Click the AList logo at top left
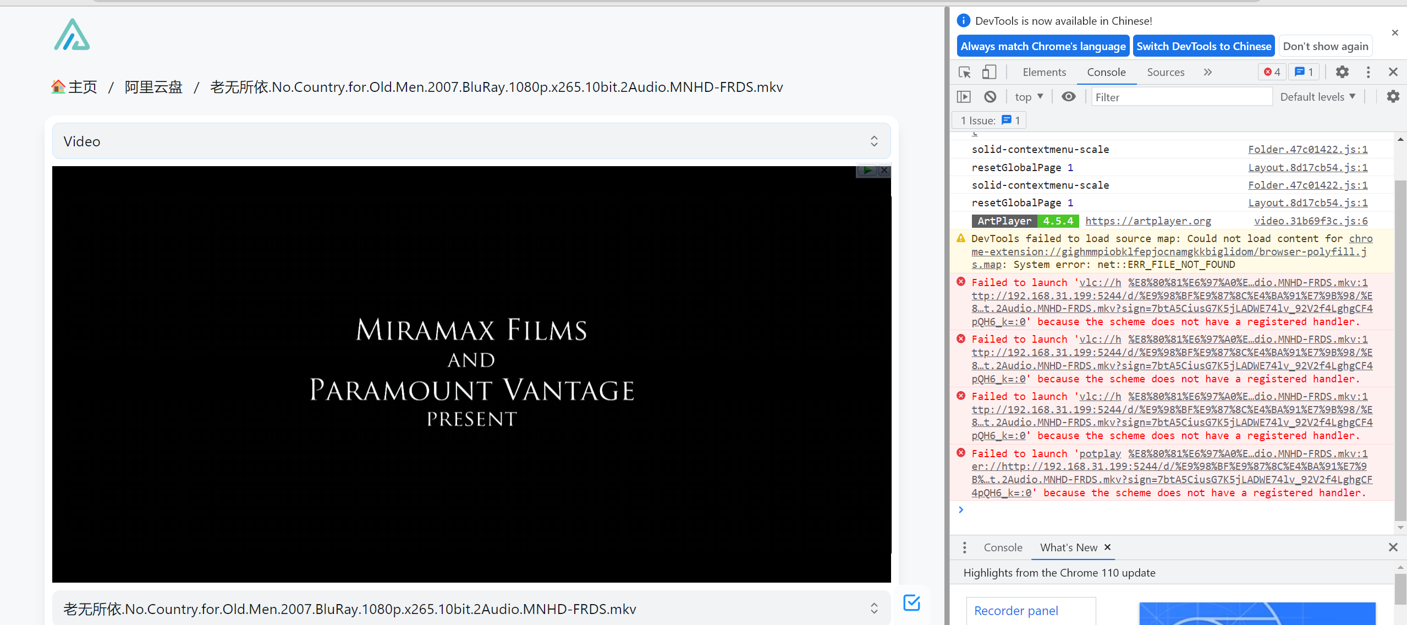Image resolution: width=1407 pixels, height=625 pixels. 72,35
